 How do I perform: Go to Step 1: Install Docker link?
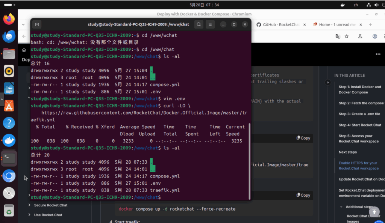coord(360,89)
